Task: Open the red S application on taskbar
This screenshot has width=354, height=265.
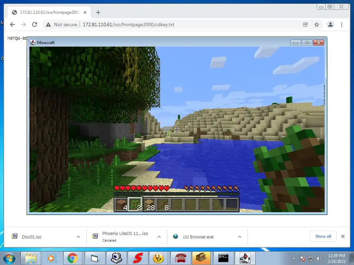Action: point(138,258)
